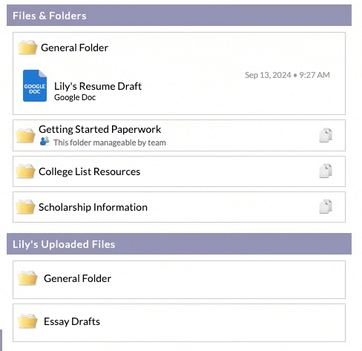Click the Lily's Uploaded Files section header

click(x=179, y=243)
